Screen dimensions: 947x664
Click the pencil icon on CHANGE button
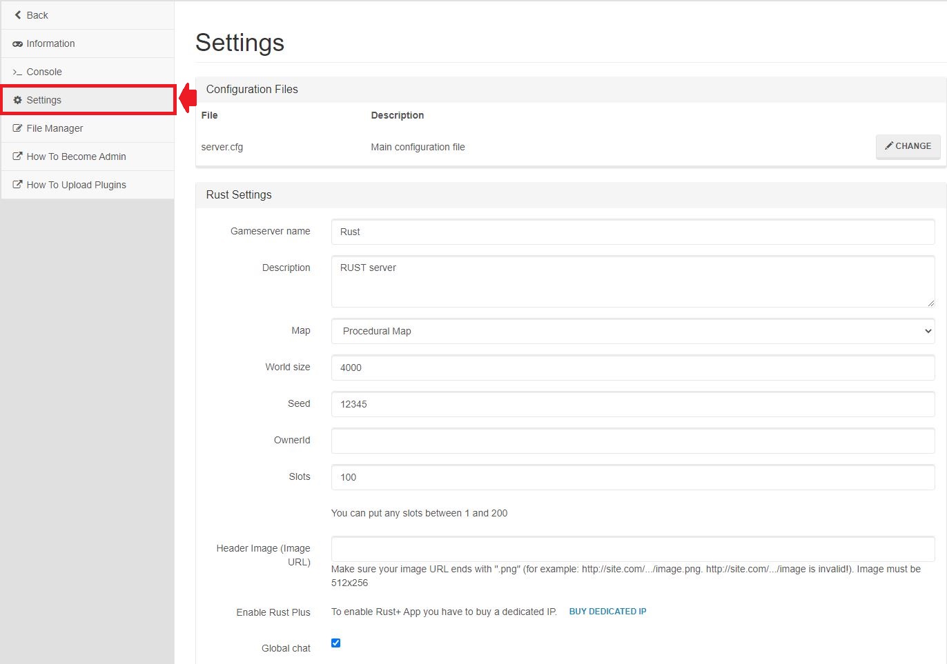pyautogui.click(x=889, y=145)
